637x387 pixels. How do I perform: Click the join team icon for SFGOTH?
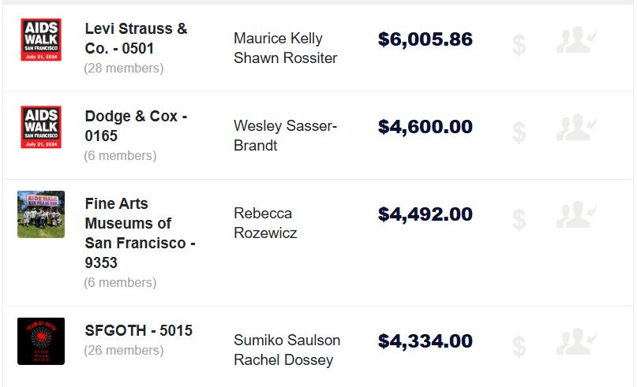pos(576,343)
